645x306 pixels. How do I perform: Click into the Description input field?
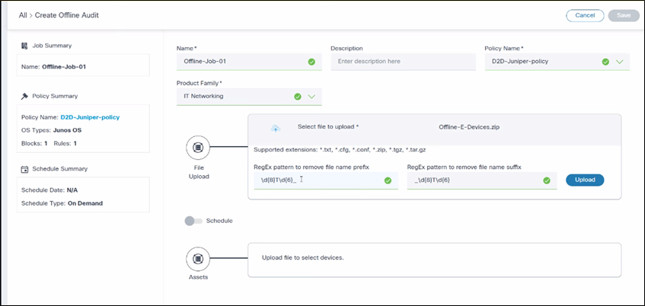pyautogui.click(x=401, y=62)
